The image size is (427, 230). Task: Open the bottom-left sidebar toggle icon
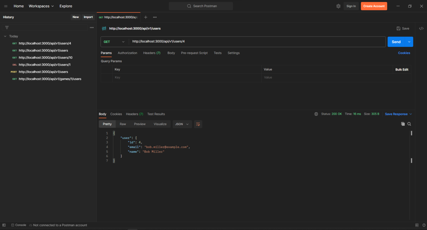point(4,225)
